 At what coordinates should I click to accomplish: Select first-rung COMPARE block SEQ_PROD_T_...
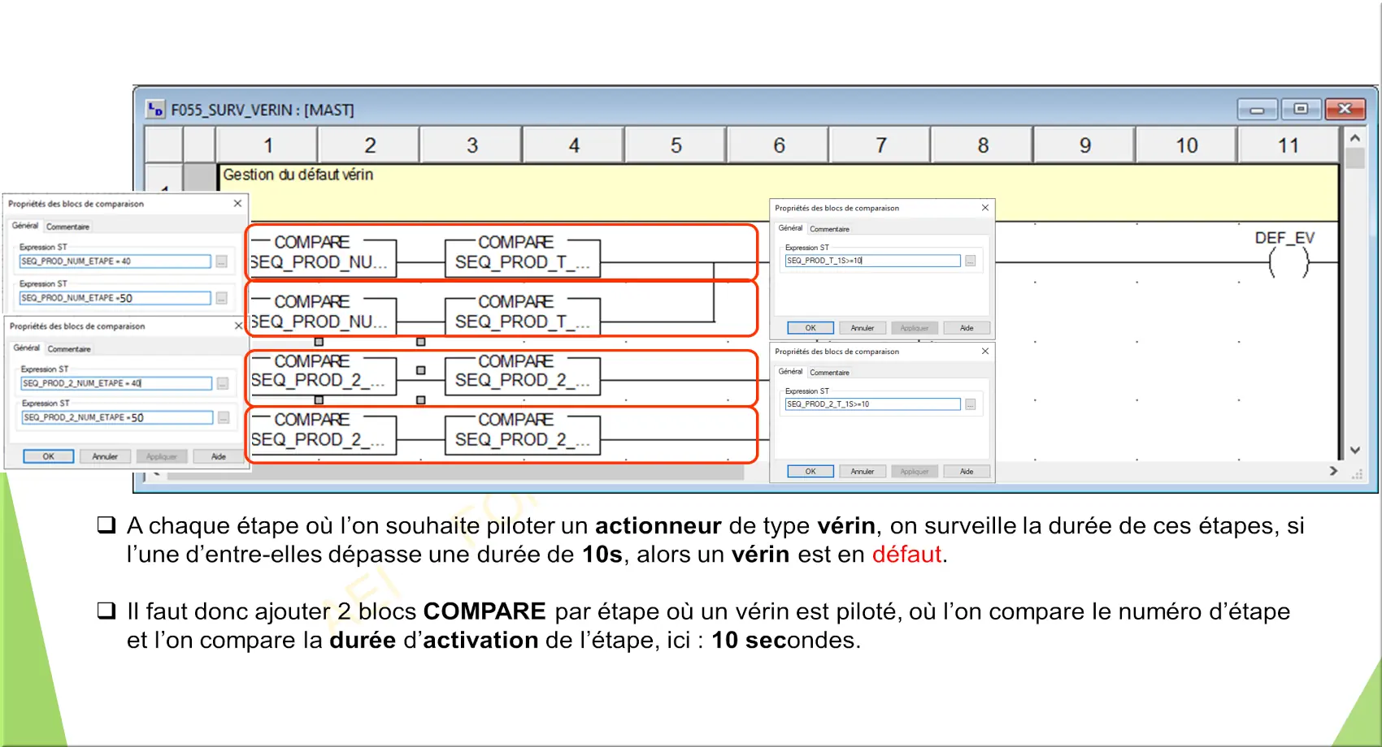(523, 257)
